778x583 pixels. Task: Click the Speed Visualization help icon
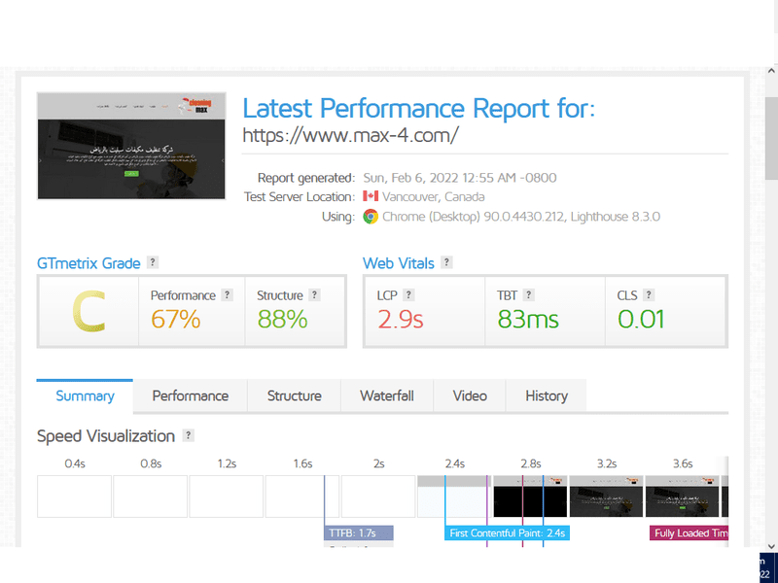coord(188,436)
